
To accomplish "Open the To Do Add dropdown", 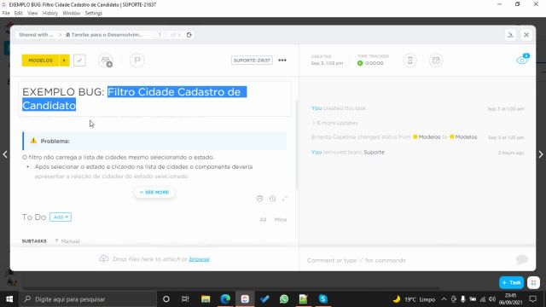I will coord(61,217).
